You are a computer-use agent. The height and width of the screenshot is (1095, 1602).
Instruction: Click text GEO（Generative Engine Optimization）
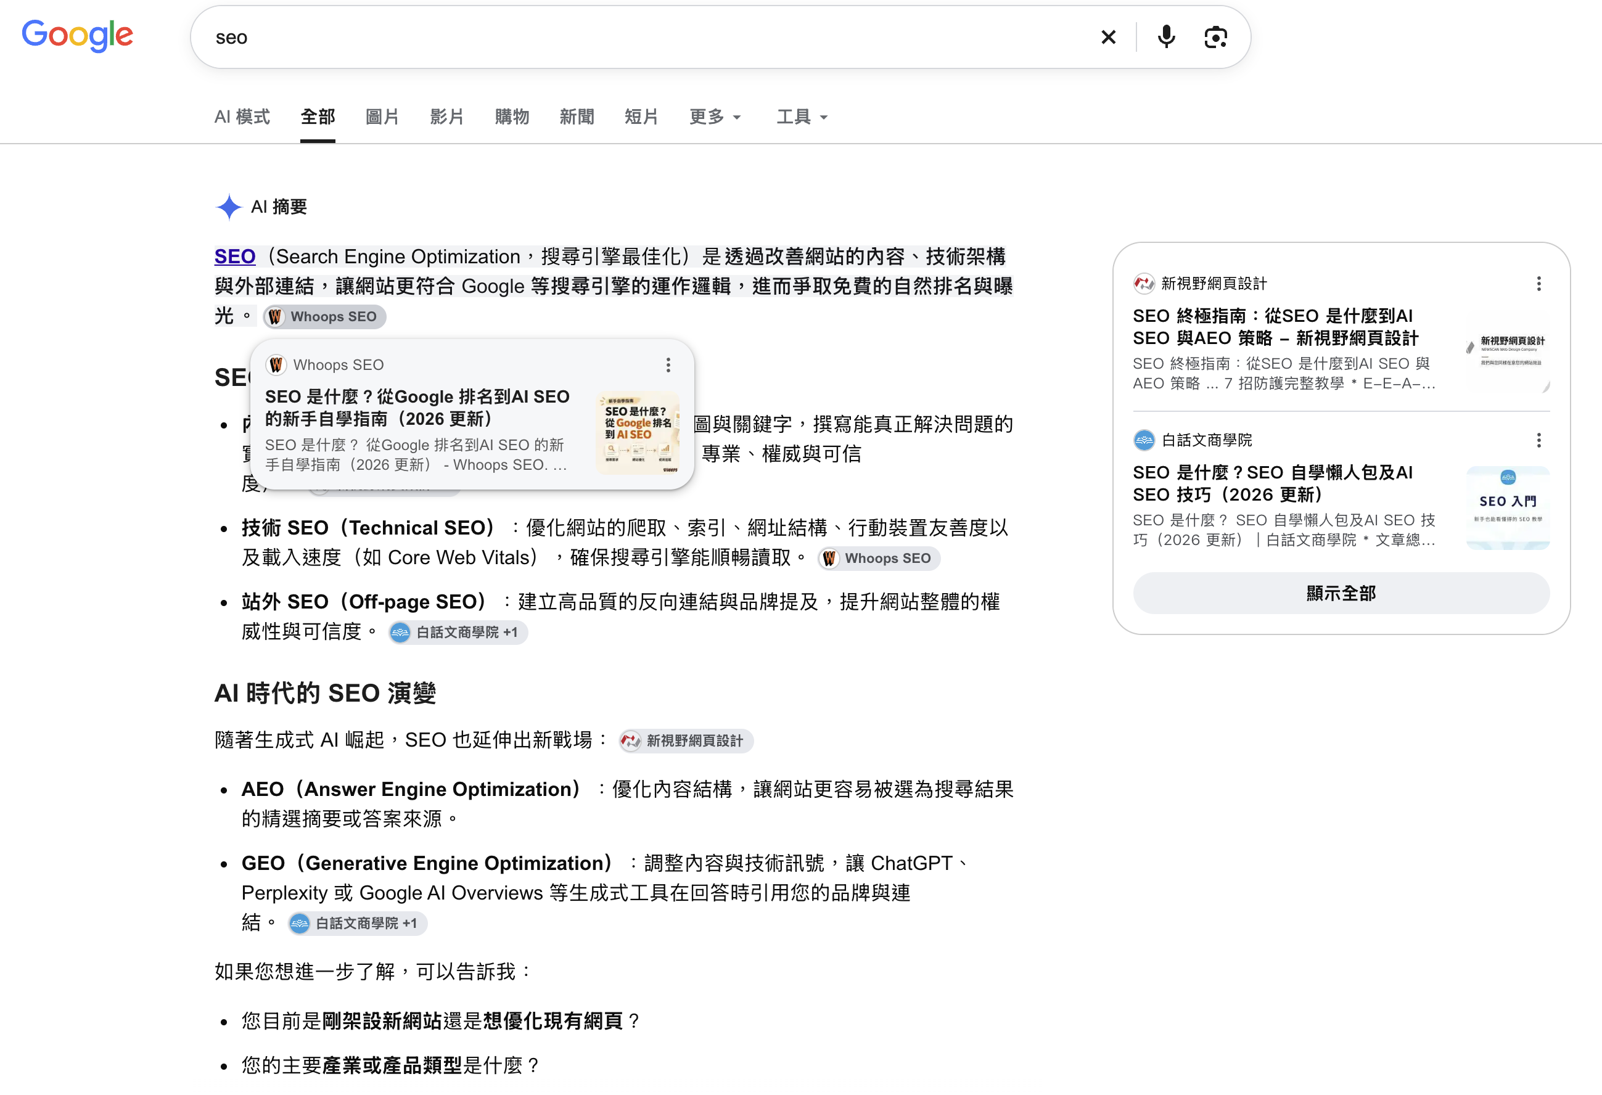pos(428,863)
